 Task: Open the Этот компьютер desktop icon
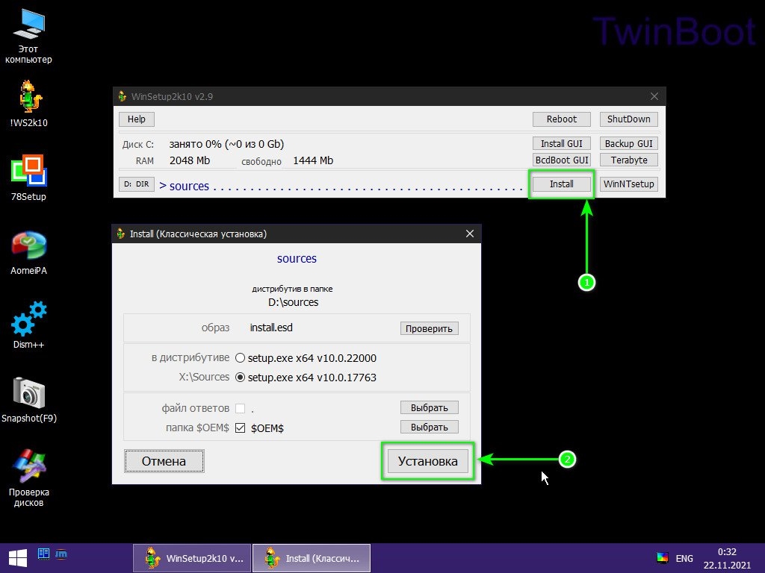tap(28, 37)
